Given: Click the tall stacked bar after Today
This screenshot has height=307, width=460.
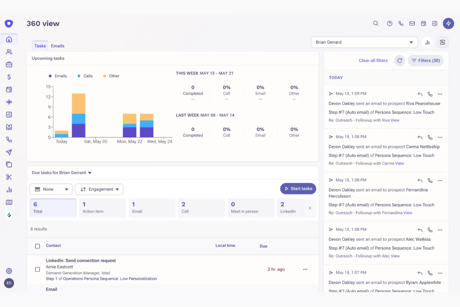Looking at the screenshot, I should click(79, 115).
